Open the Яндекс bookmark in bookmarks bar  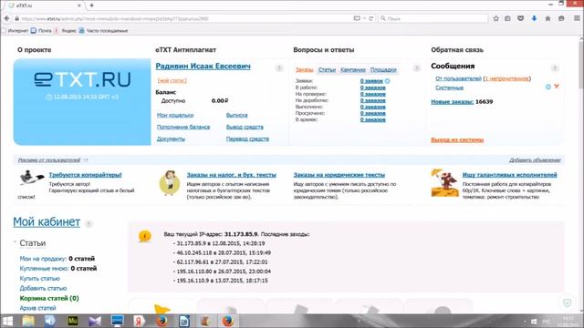pyautogui.click(x=66, y=30)
